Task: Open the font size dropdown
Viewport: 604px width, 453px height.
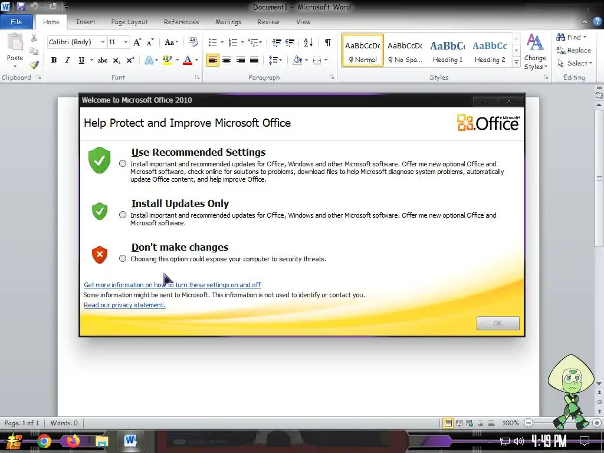Action: coord(126,42)
